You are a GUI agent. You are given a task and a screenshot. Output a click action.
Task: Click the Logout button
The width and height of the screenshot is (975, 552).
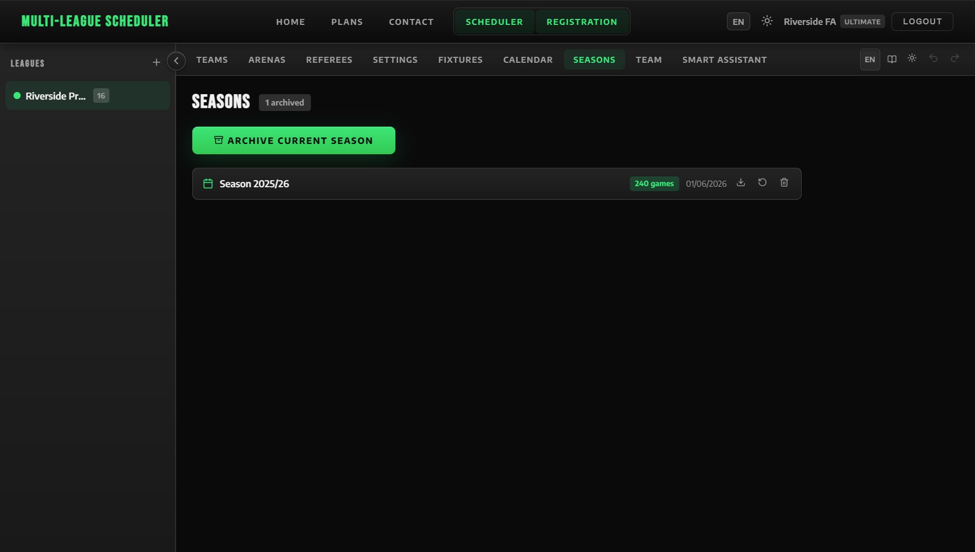tap(922, 22)
